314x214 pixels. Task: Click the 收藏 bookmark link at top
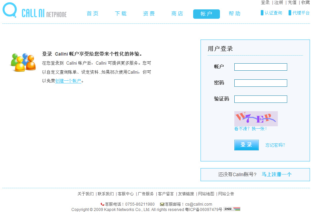tap(306, 2)
